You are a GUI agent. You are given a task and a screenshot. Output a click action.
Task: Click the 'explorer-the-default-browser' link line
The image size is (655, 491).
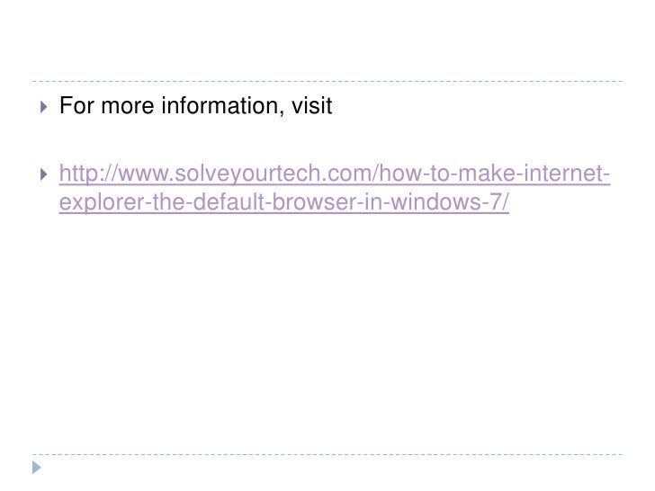(x=284, y=202)
